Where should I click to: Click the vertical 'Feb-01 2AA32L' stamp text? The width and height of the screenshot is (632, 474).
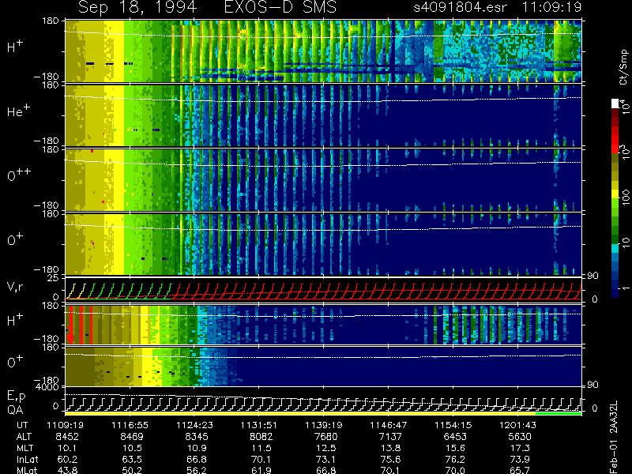614,437
